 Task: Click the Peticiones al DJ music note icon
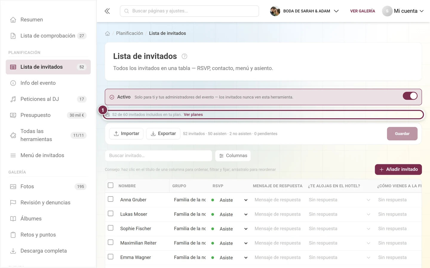(13, 99)
